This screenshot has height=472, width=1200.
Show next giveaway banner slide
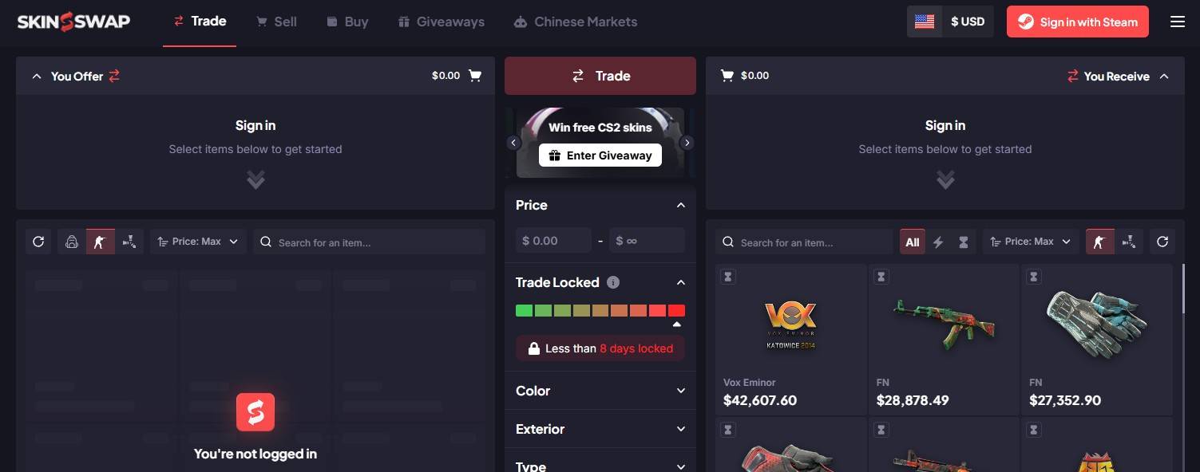click(687, 143)
